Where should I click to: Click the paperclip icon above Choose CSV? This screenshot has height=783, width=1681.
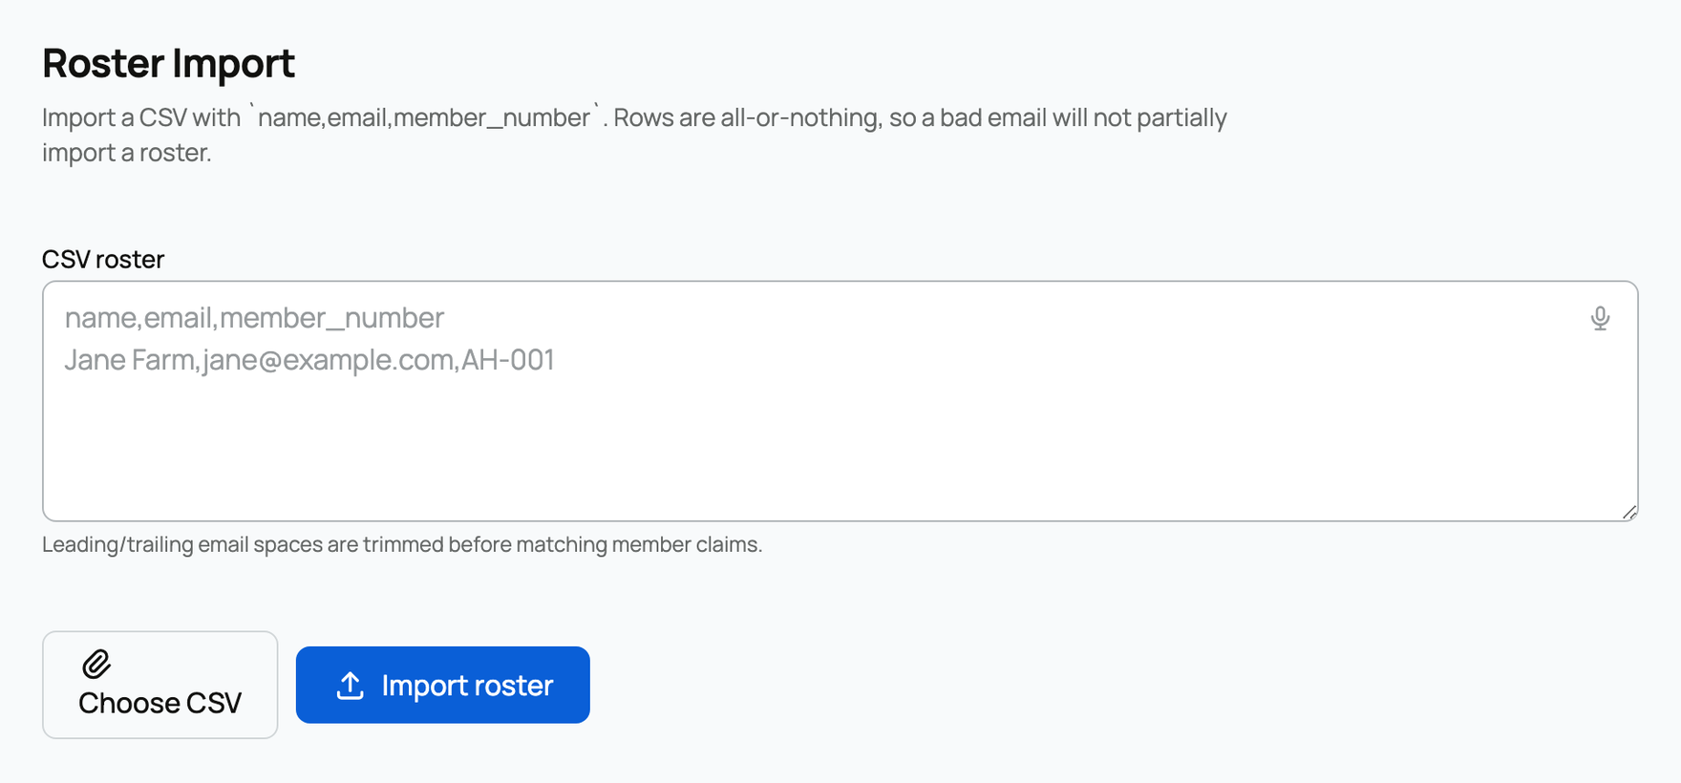click(x=96, y=664)
